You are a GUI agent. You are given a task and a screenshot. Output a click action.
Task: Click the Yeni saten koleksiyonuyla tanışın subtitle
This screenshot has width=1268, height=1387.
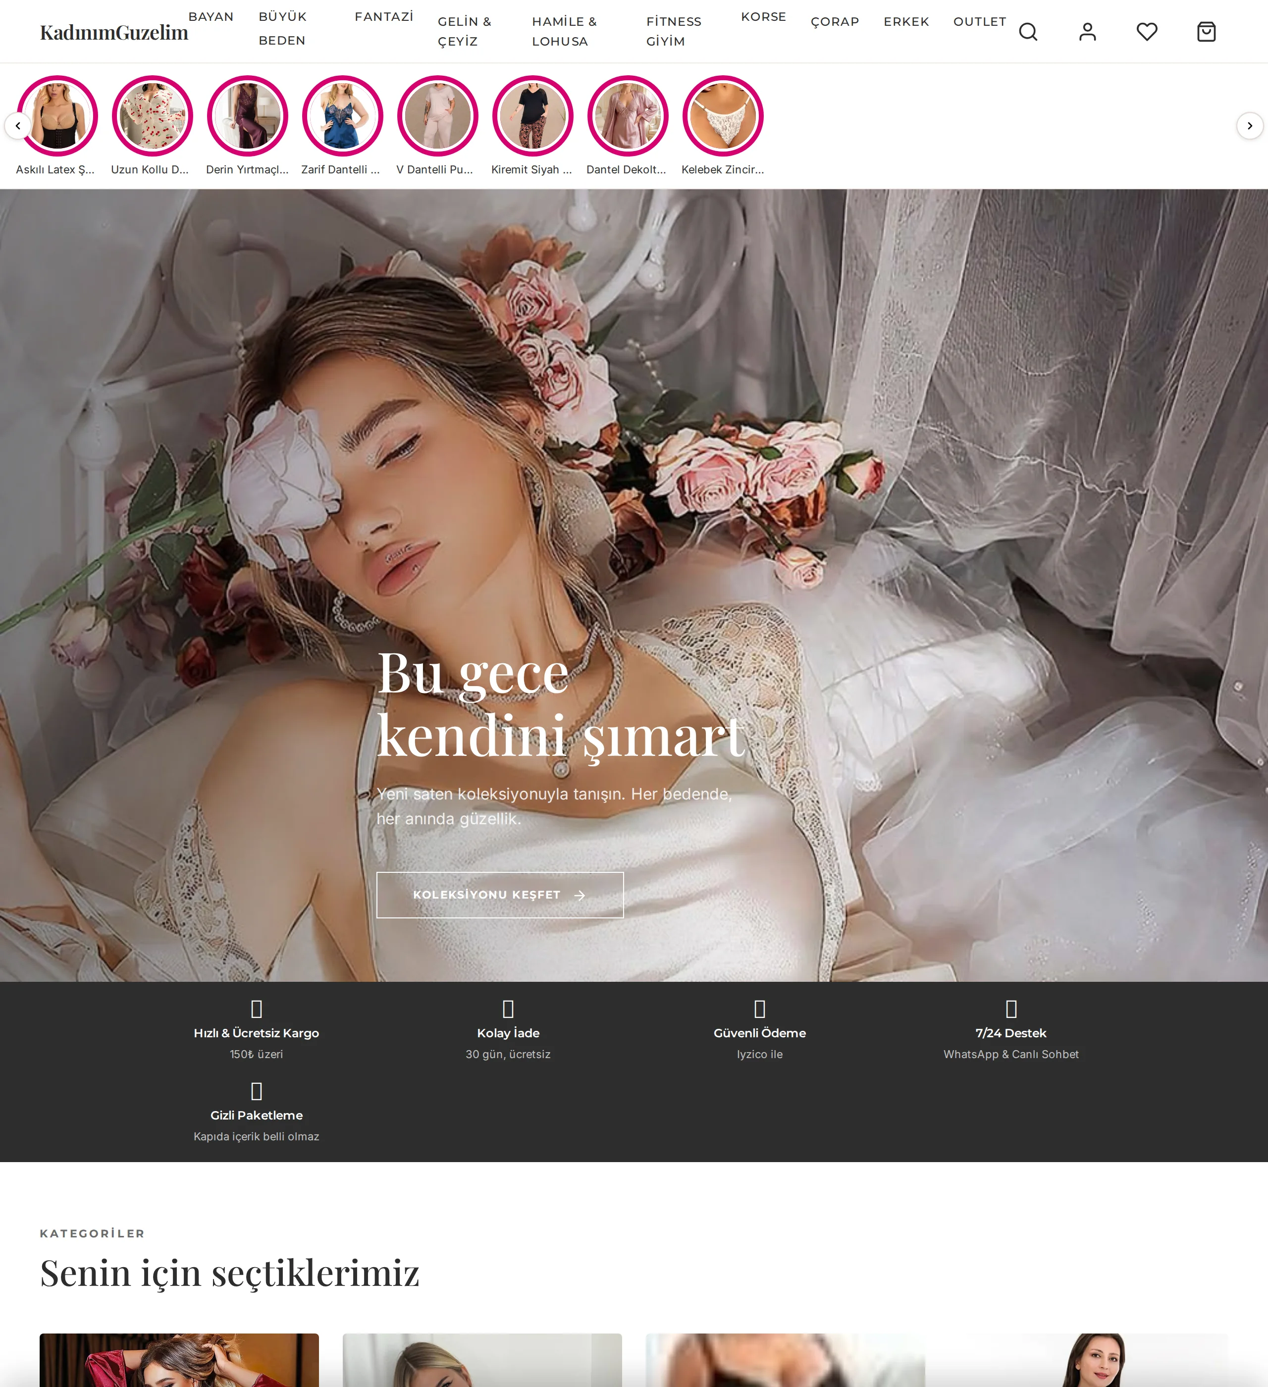coord(555,806)
